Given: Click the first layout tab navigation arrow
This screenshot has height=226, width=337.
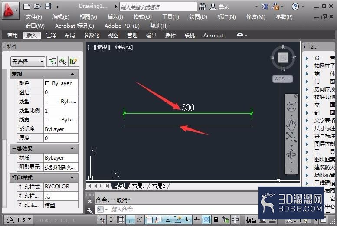Looking at the screenshot, I should tap(89, 186).
